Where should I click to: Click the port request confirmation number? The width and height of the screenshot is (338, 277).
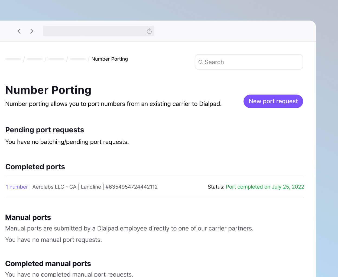131,187
